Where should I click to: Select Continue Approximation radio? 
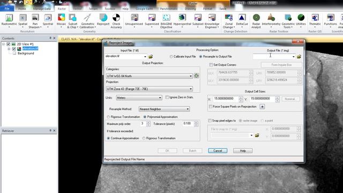tap(108, 138)
